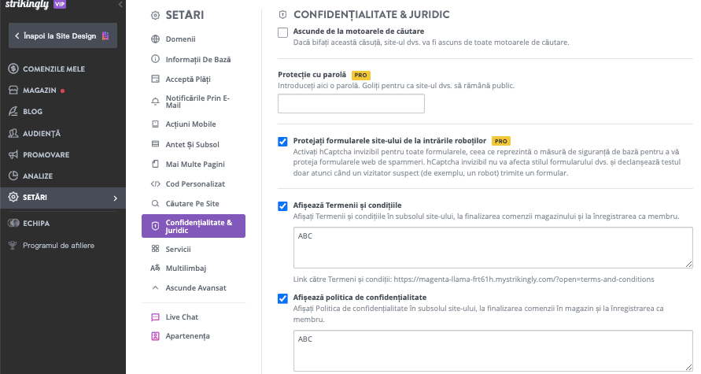Select the Confidențialitate & Juridic tab

194,226
